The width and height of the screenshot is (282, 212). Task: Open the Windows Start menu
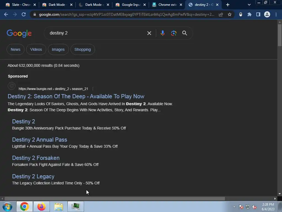(7, 206)
